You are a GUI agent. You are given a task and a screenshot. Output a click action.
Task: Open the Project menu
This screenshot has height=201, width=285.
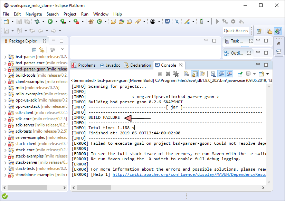point(70,14)
